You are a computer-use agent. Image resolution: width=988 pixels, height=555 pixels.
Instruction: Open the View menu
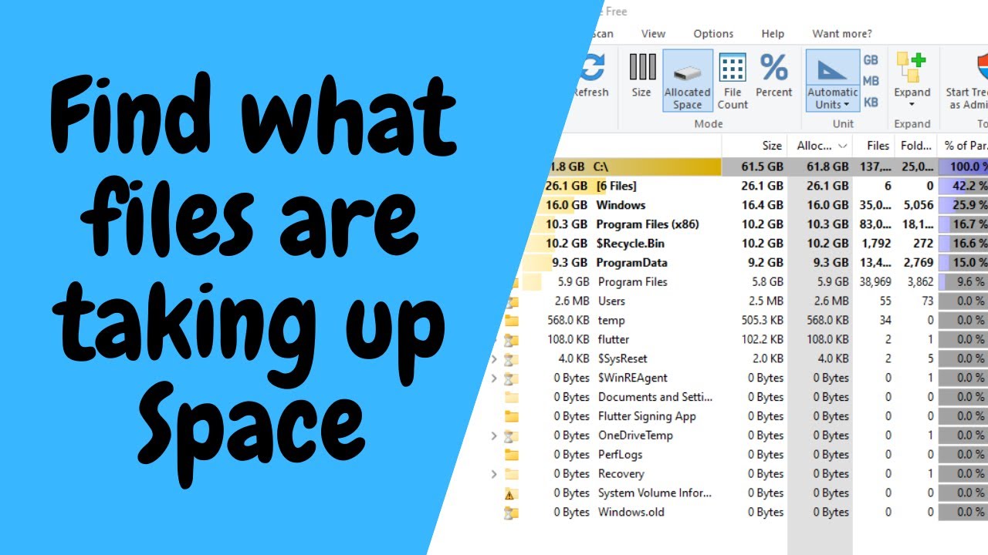(653, 34)
